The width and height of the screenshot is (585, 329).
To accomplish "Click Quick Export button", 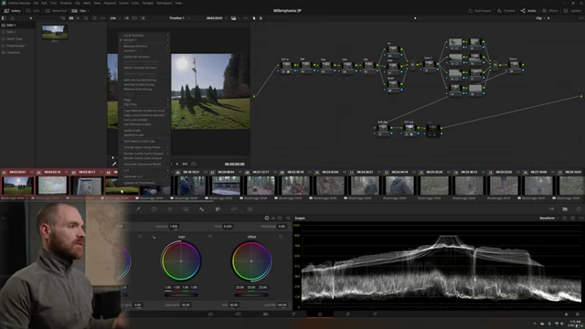I will coord(480,11).
